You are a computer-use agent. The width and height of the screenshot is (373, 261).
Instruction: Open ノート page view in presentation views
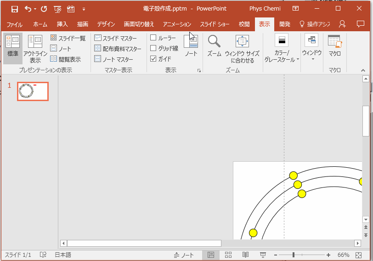pos(61,49)
